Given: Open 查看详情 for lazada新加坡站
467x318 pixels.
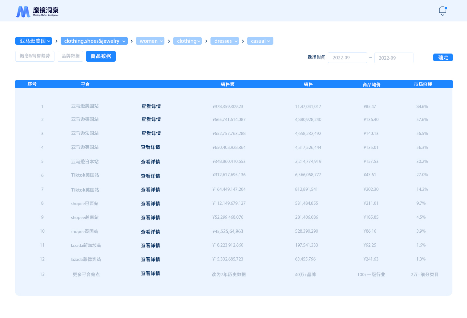Looking at the screenshot, I should 150,245.
